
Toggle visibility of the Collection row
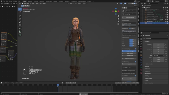pyautogui.click(x=166, y=7)
